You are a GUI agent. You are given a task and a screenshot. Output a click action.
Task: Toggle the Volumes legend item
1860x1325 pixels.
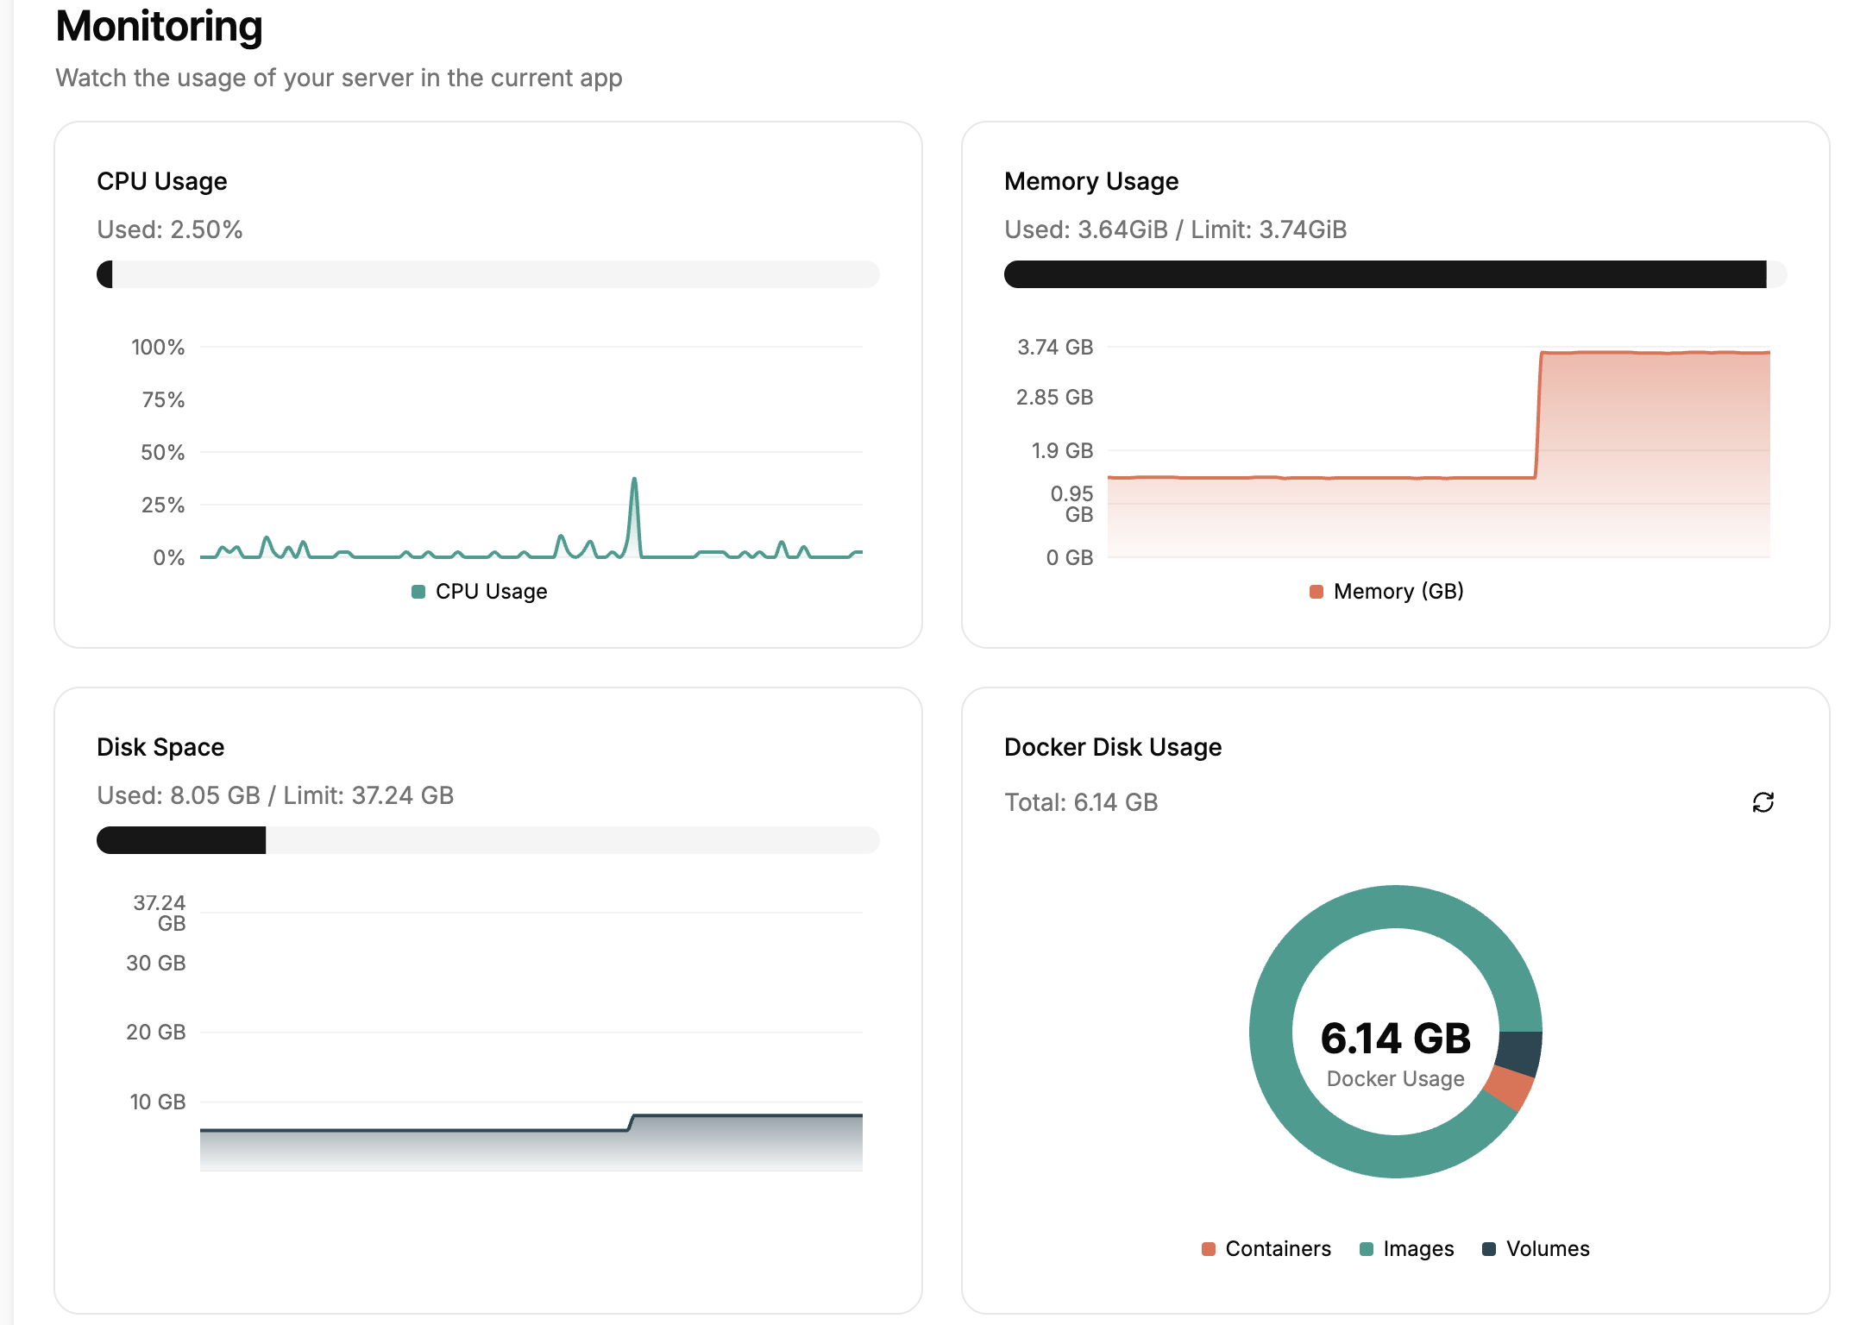pyautogui.click(x=1536, y=1248)
